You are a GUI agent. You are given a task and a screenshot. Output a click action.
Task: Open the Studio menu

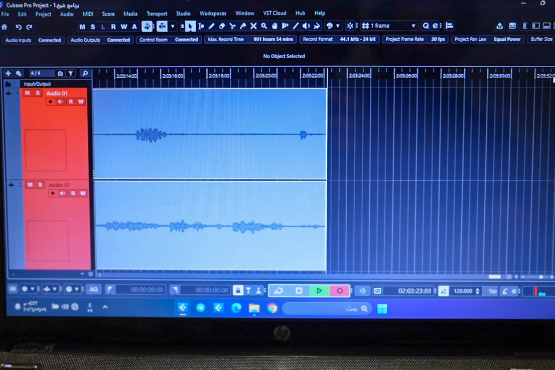point(183,14)
